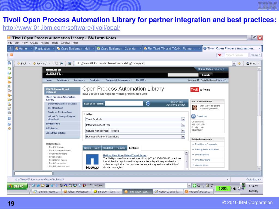Click the down arrow of the page vertical scrollbar
The image size is (279, 209).
259,168
